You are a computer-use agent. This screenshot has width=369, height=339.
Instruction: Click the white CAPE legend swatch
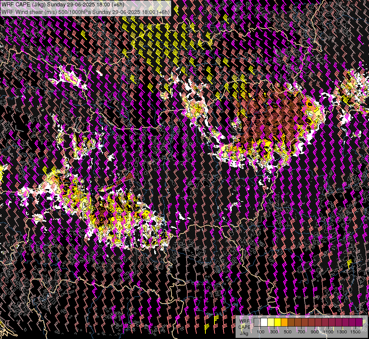pos(264,322)
